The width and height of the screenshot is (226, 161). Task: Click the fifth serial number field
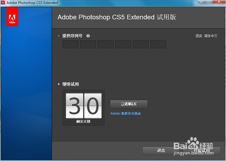141,44
